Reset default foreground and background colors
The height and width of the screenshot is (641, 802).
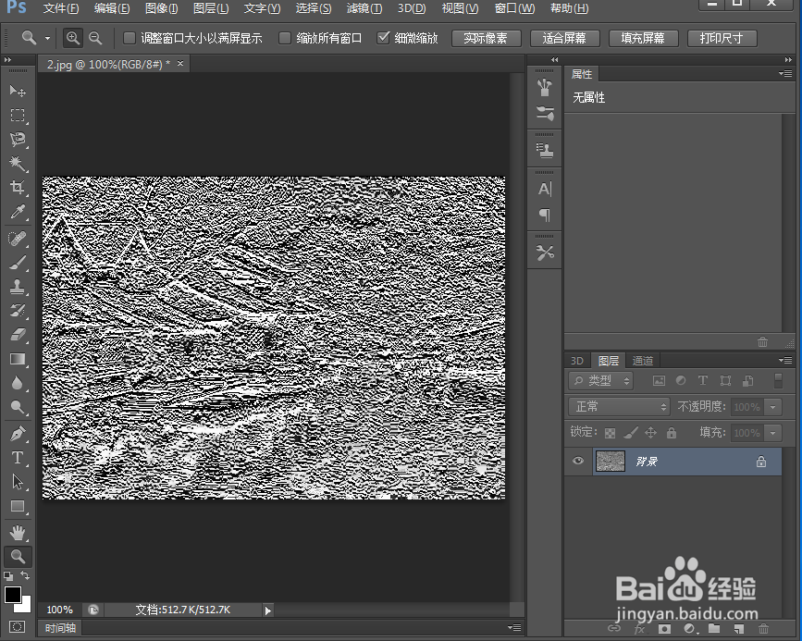coord(8,576)
